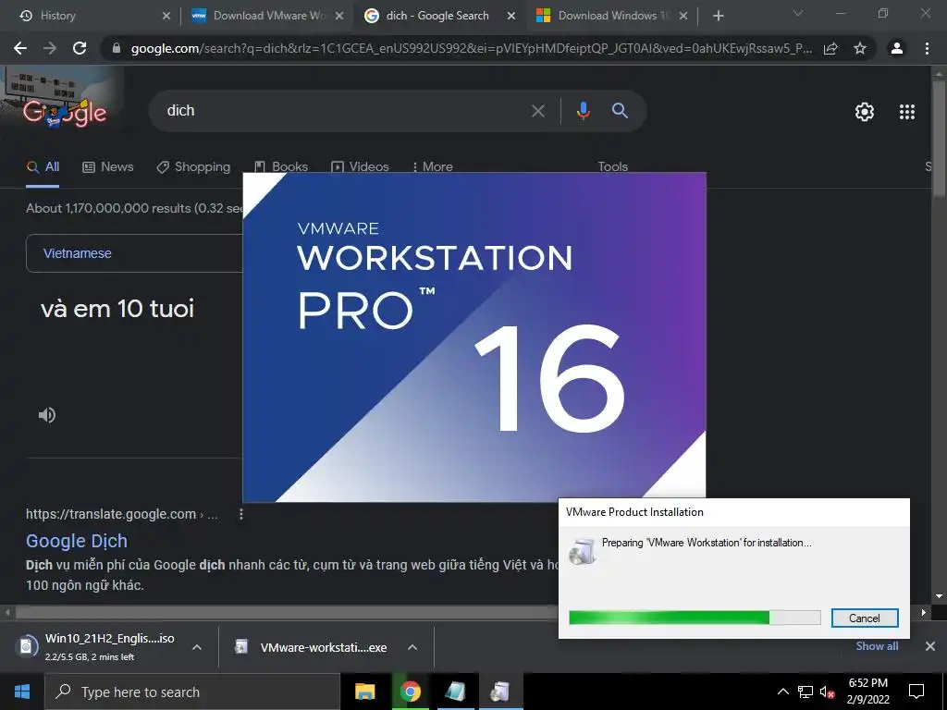Image resolution: width=947 pixels, height=710 pixels.
Task: Switch to Download VMware Workstation tab
Action: 265,16
